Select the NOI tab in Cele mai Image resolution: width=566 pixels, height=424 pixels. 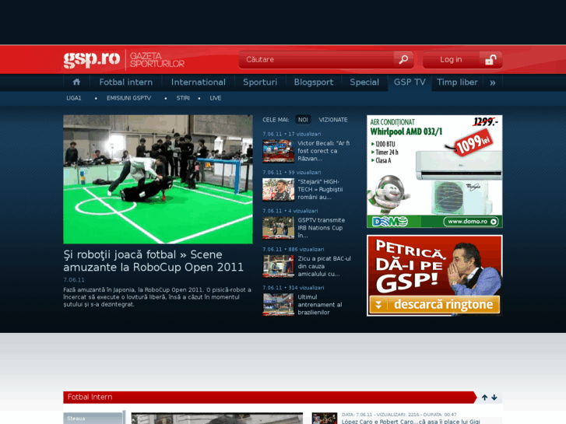303,120
